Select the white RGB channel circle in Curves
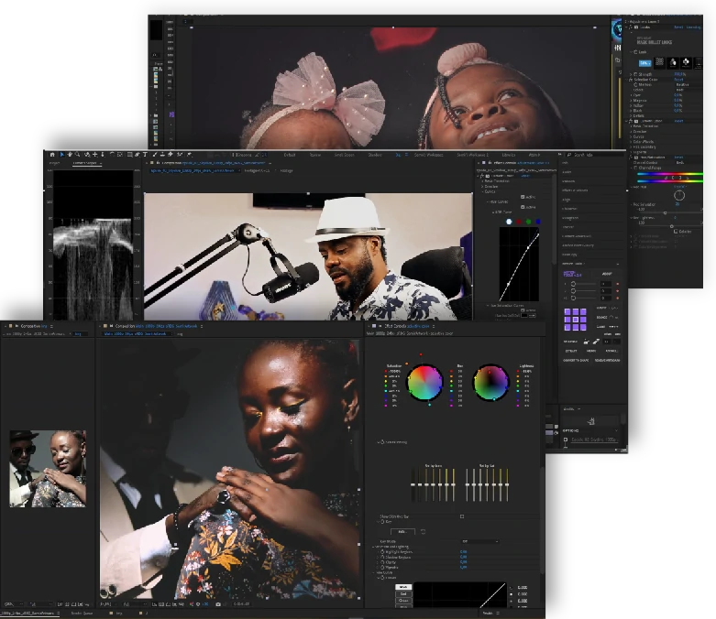The width and height of the screenshot is (716, 619). 509,221
